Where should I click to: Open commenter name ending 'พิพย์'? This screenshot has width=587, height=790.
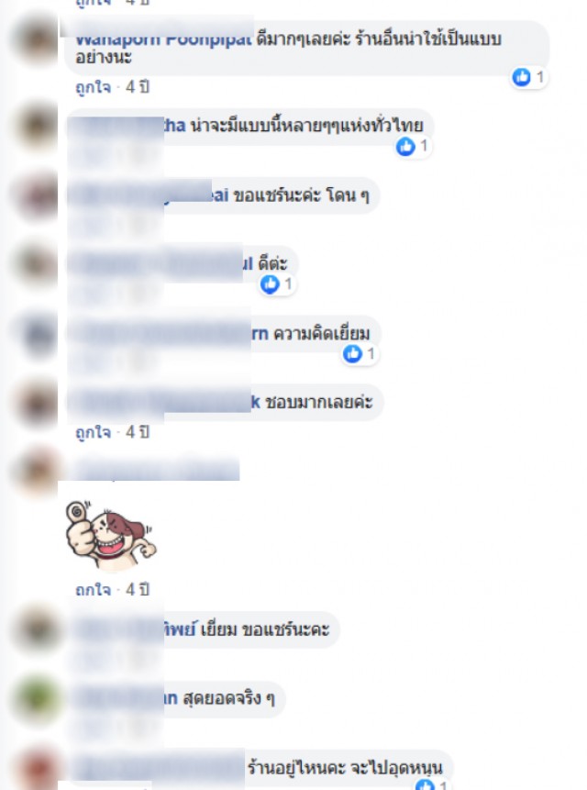[135, 629]
